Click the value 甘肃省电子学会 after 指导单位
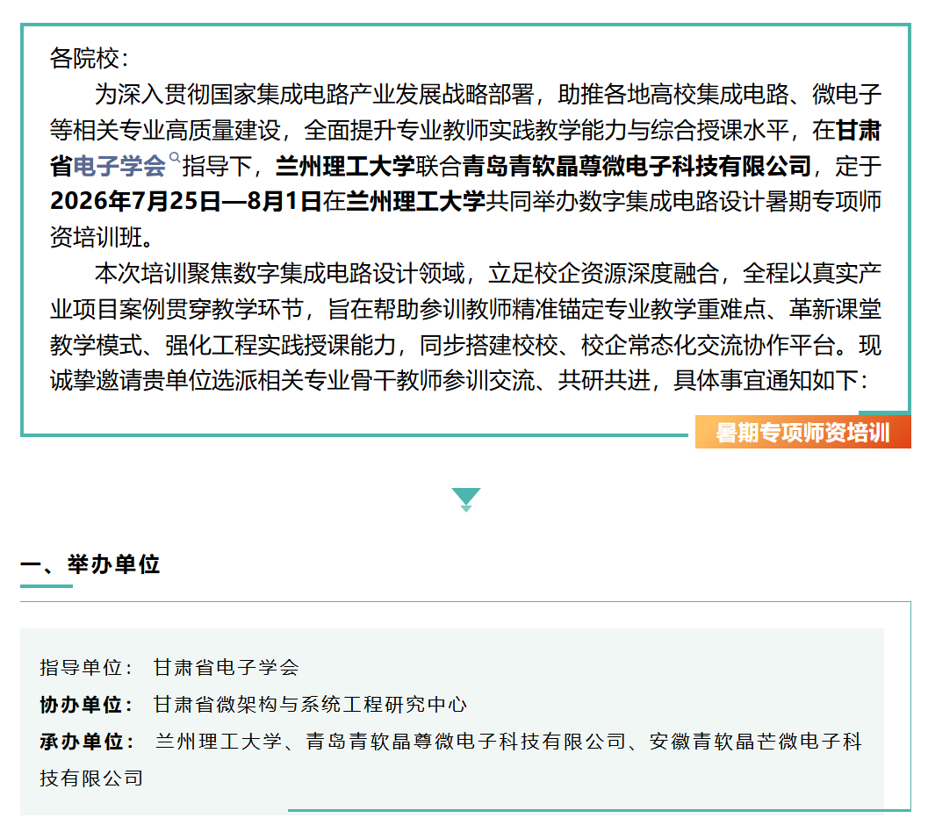 click(227, 668)
